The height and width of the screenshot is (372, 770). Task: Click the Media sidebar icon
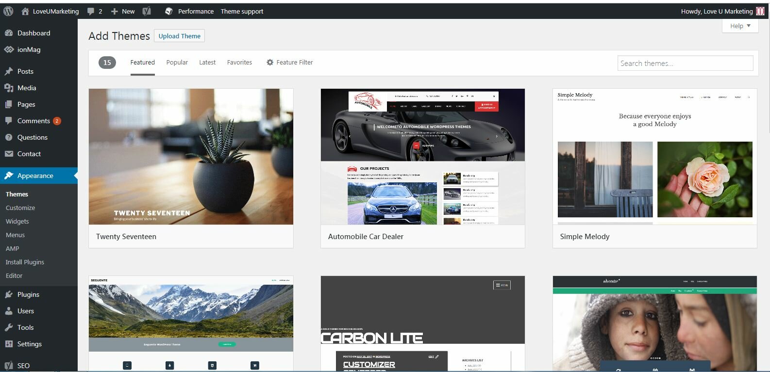(x=9, y=88)
